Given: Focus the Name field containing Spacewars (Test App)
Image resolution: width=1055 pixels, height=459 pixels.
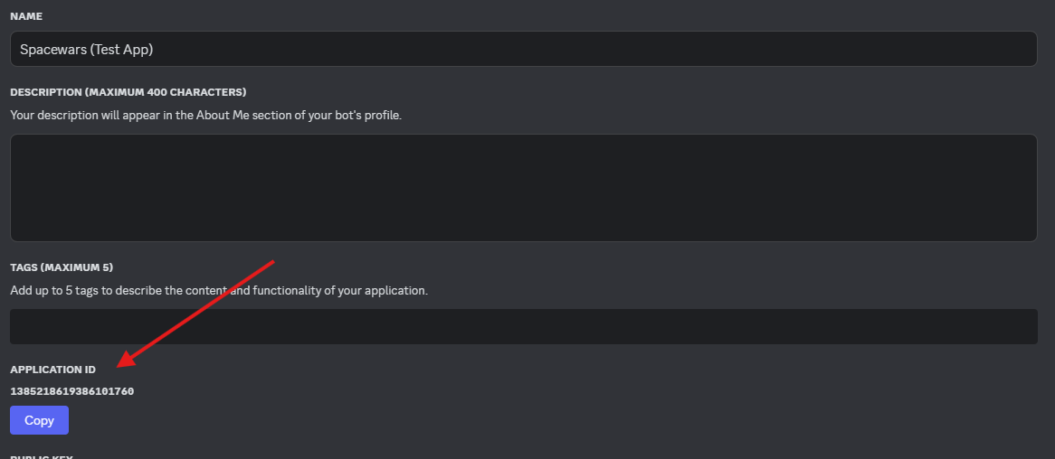Looking at the screenshot, I should 523,49.
